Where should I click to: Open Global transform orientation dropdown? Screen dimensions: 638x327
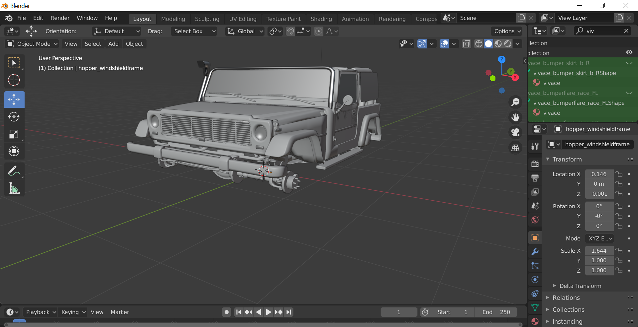click(245, 31)
